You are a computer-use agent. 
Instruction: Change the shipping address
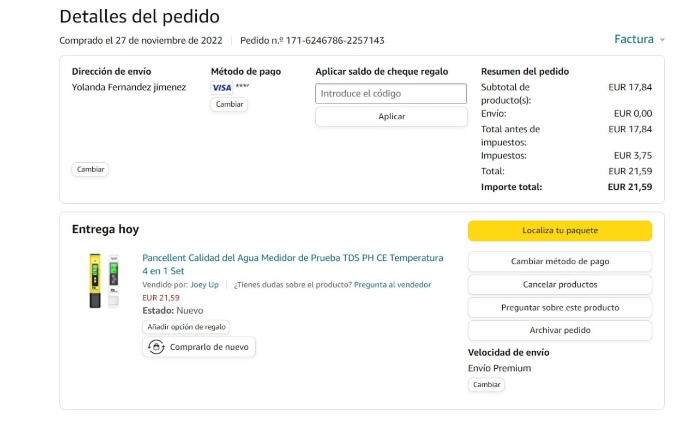(x=91, y=169)
